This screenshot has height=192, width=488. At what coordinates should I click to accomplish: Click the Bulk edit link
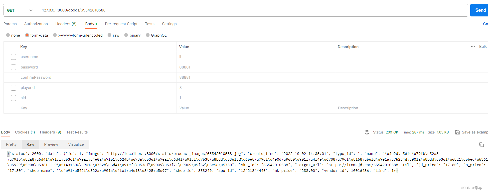483,47
